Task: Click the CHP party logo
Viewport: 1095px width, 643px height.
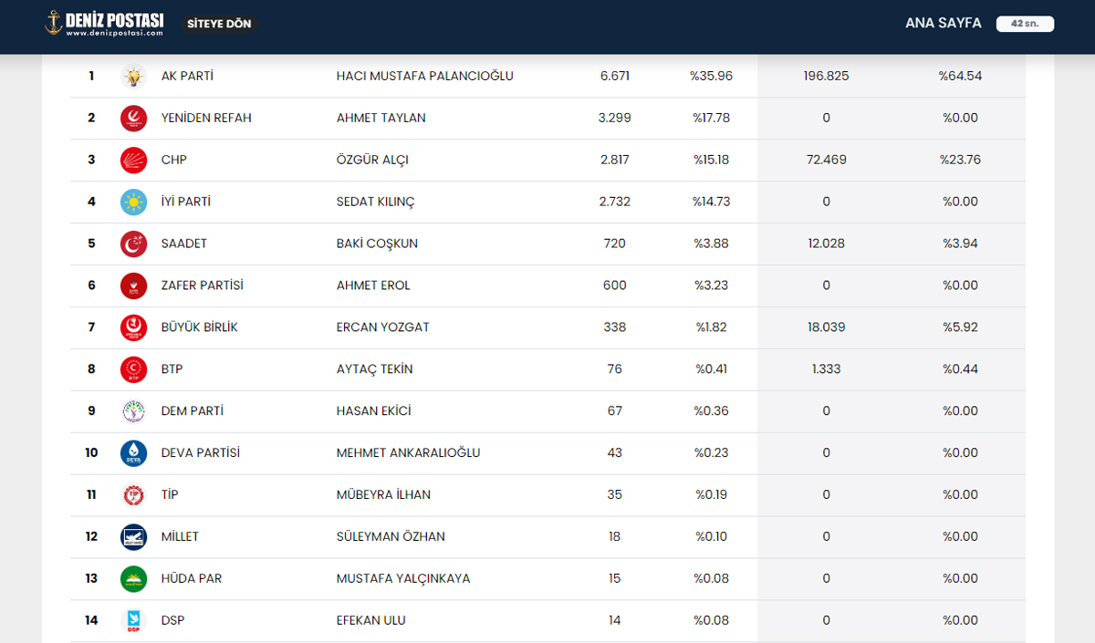Action: pos(133,161)
